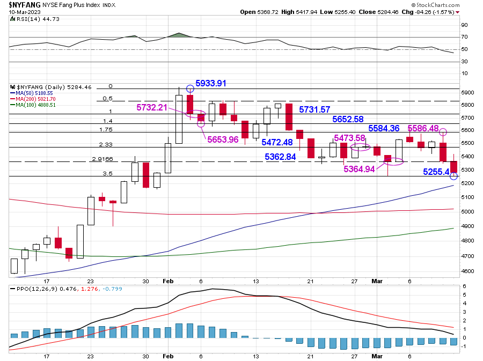The image size is (483, 361).
Task: Click the 2.33 Fibonacci level label
Action: (106, 144)
